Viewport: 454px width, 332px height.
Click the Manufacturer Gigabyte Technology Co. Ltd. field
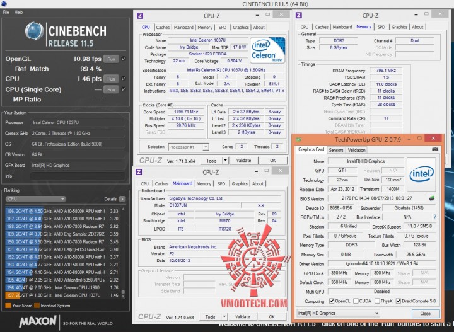[224, 198]
